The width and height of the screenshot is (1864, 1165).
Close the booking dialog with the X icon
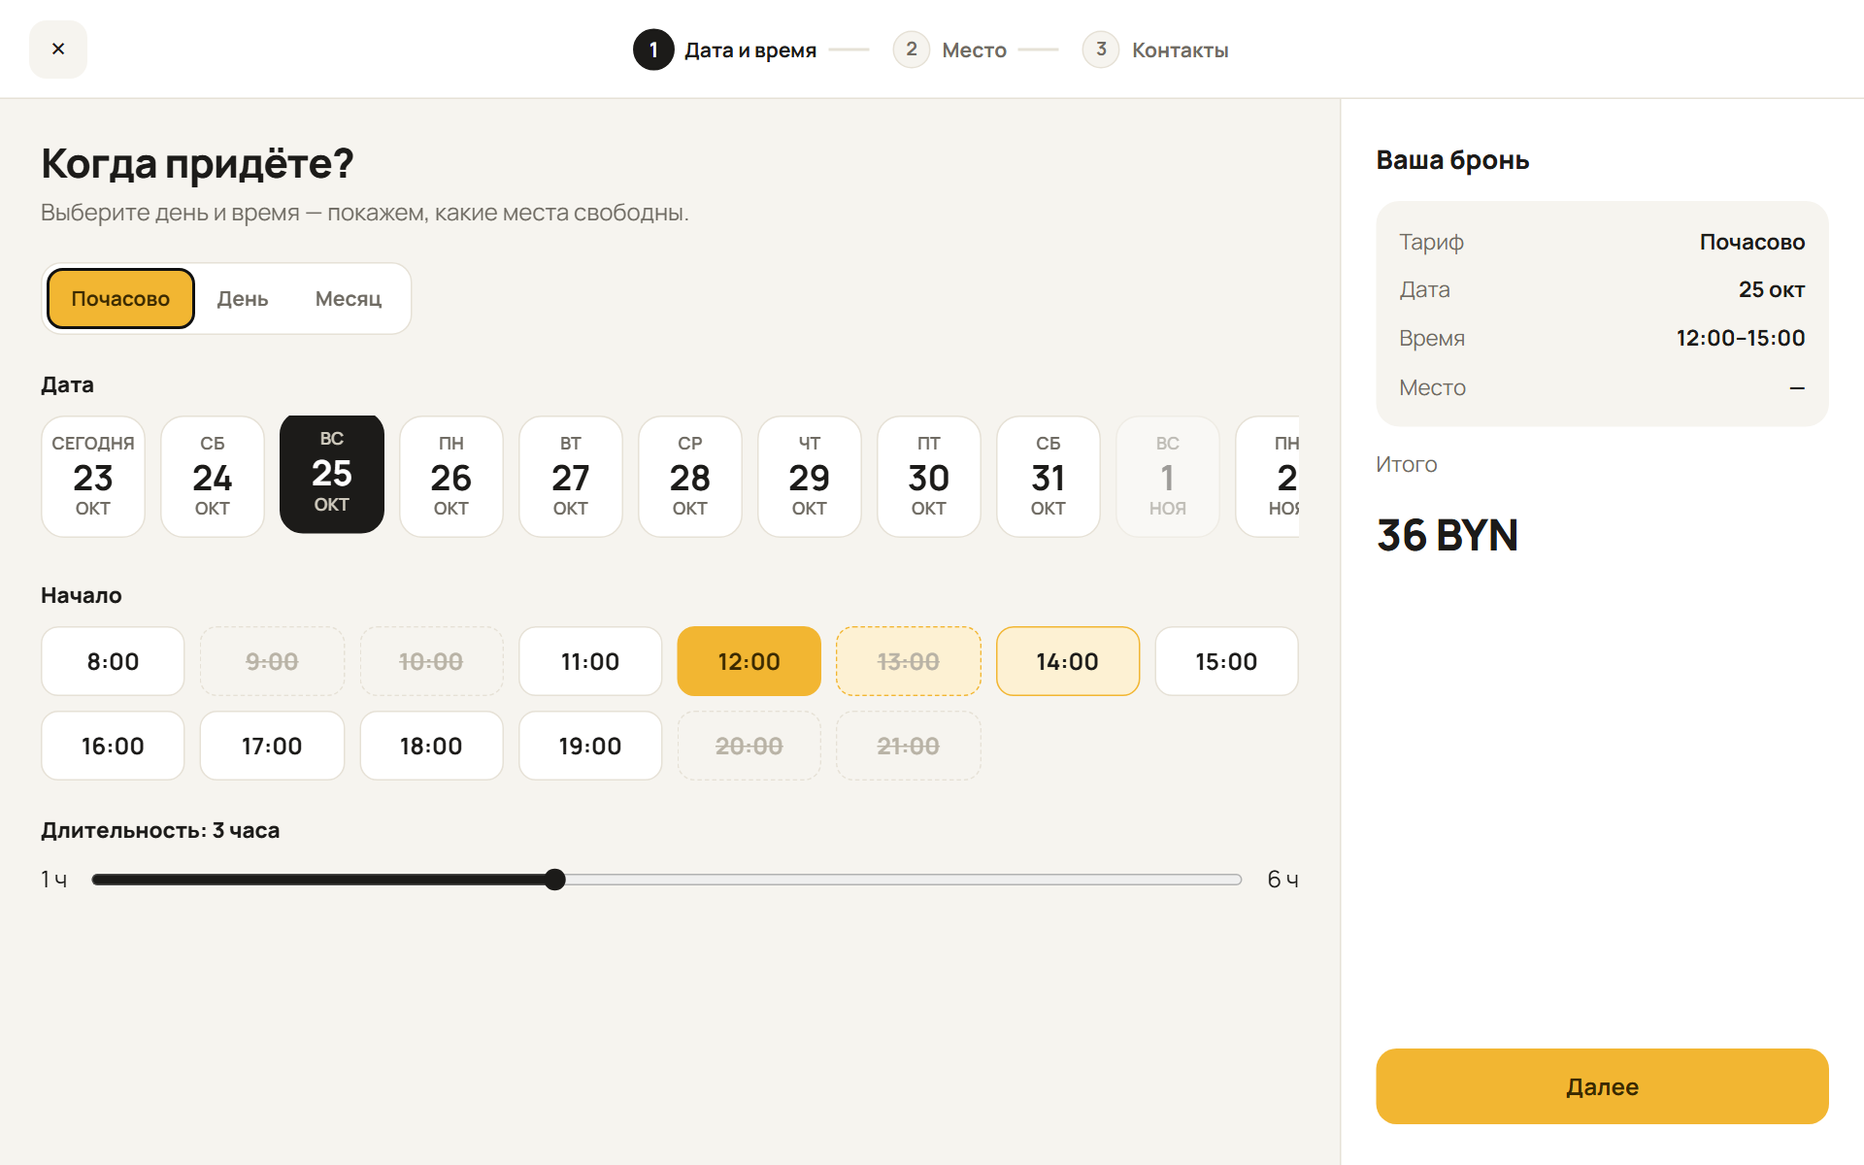pyautogui.click(x=58, y=50)
